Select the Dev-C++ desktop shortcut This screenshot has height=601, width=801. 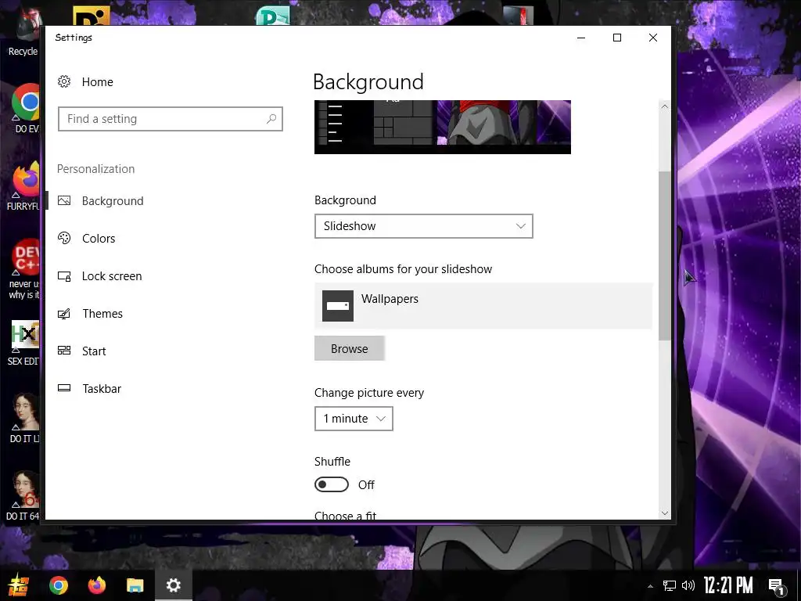[24, 269]
